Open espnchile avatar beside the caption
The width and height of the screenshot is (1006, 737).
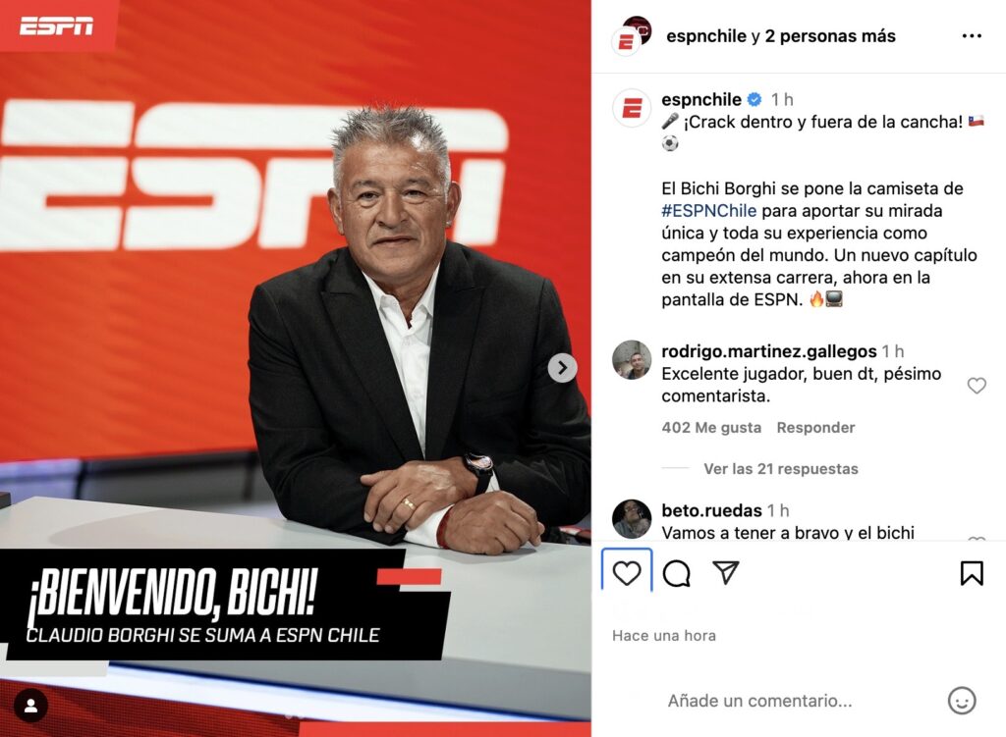coord(632,108)
